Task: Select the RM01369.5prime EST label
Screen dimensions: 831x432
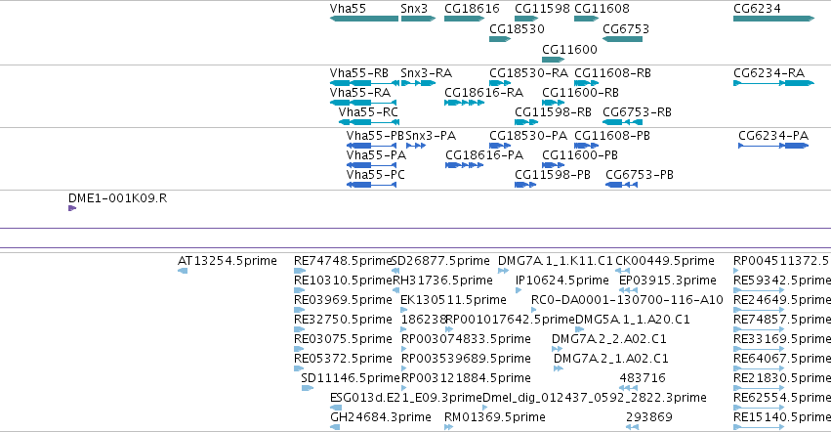Action: pos(494,417)
